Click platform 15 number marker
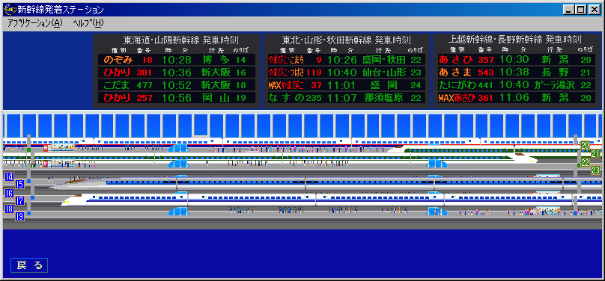The width and height of the screenshot is (605, 281). [x=19, y=185]
